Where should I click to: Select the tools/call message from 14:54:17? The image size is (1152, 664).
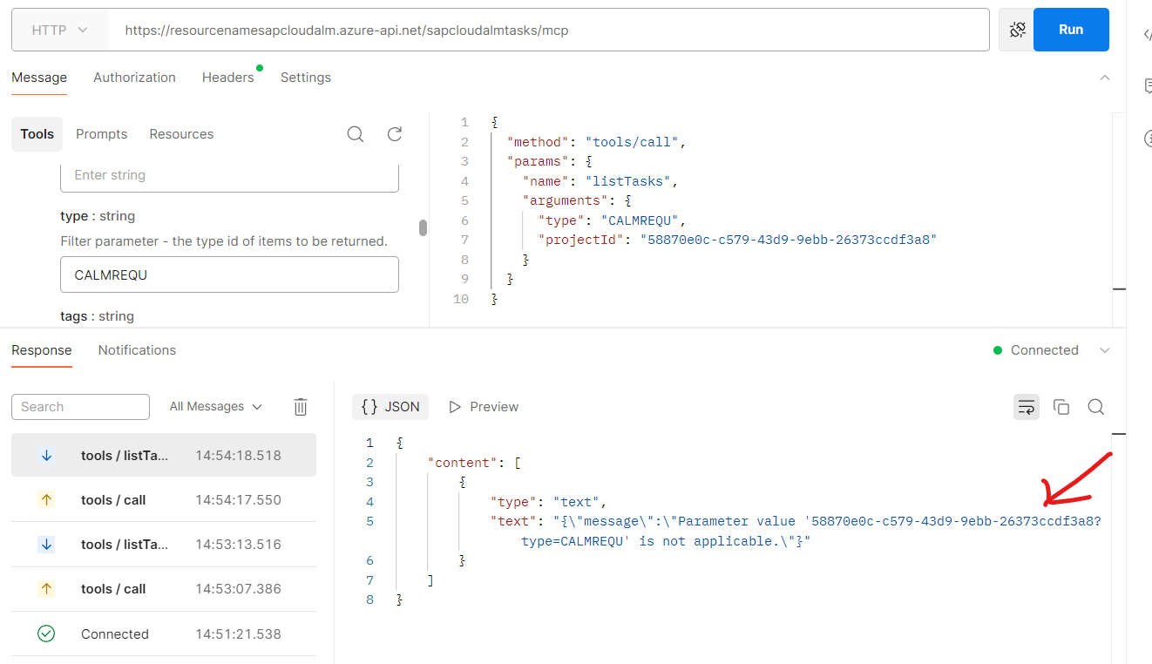point(163,499)
